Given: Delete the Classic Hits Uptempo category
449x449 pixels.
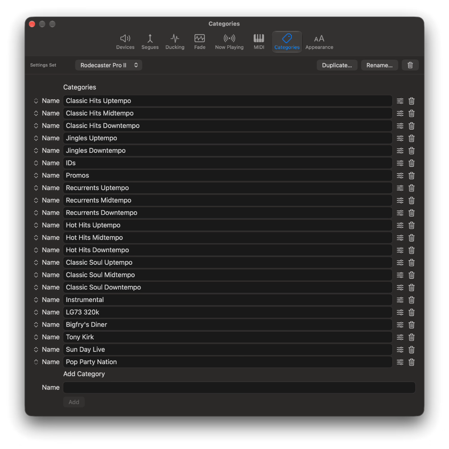Looking at the screenshot, I should tap(411, 101).
